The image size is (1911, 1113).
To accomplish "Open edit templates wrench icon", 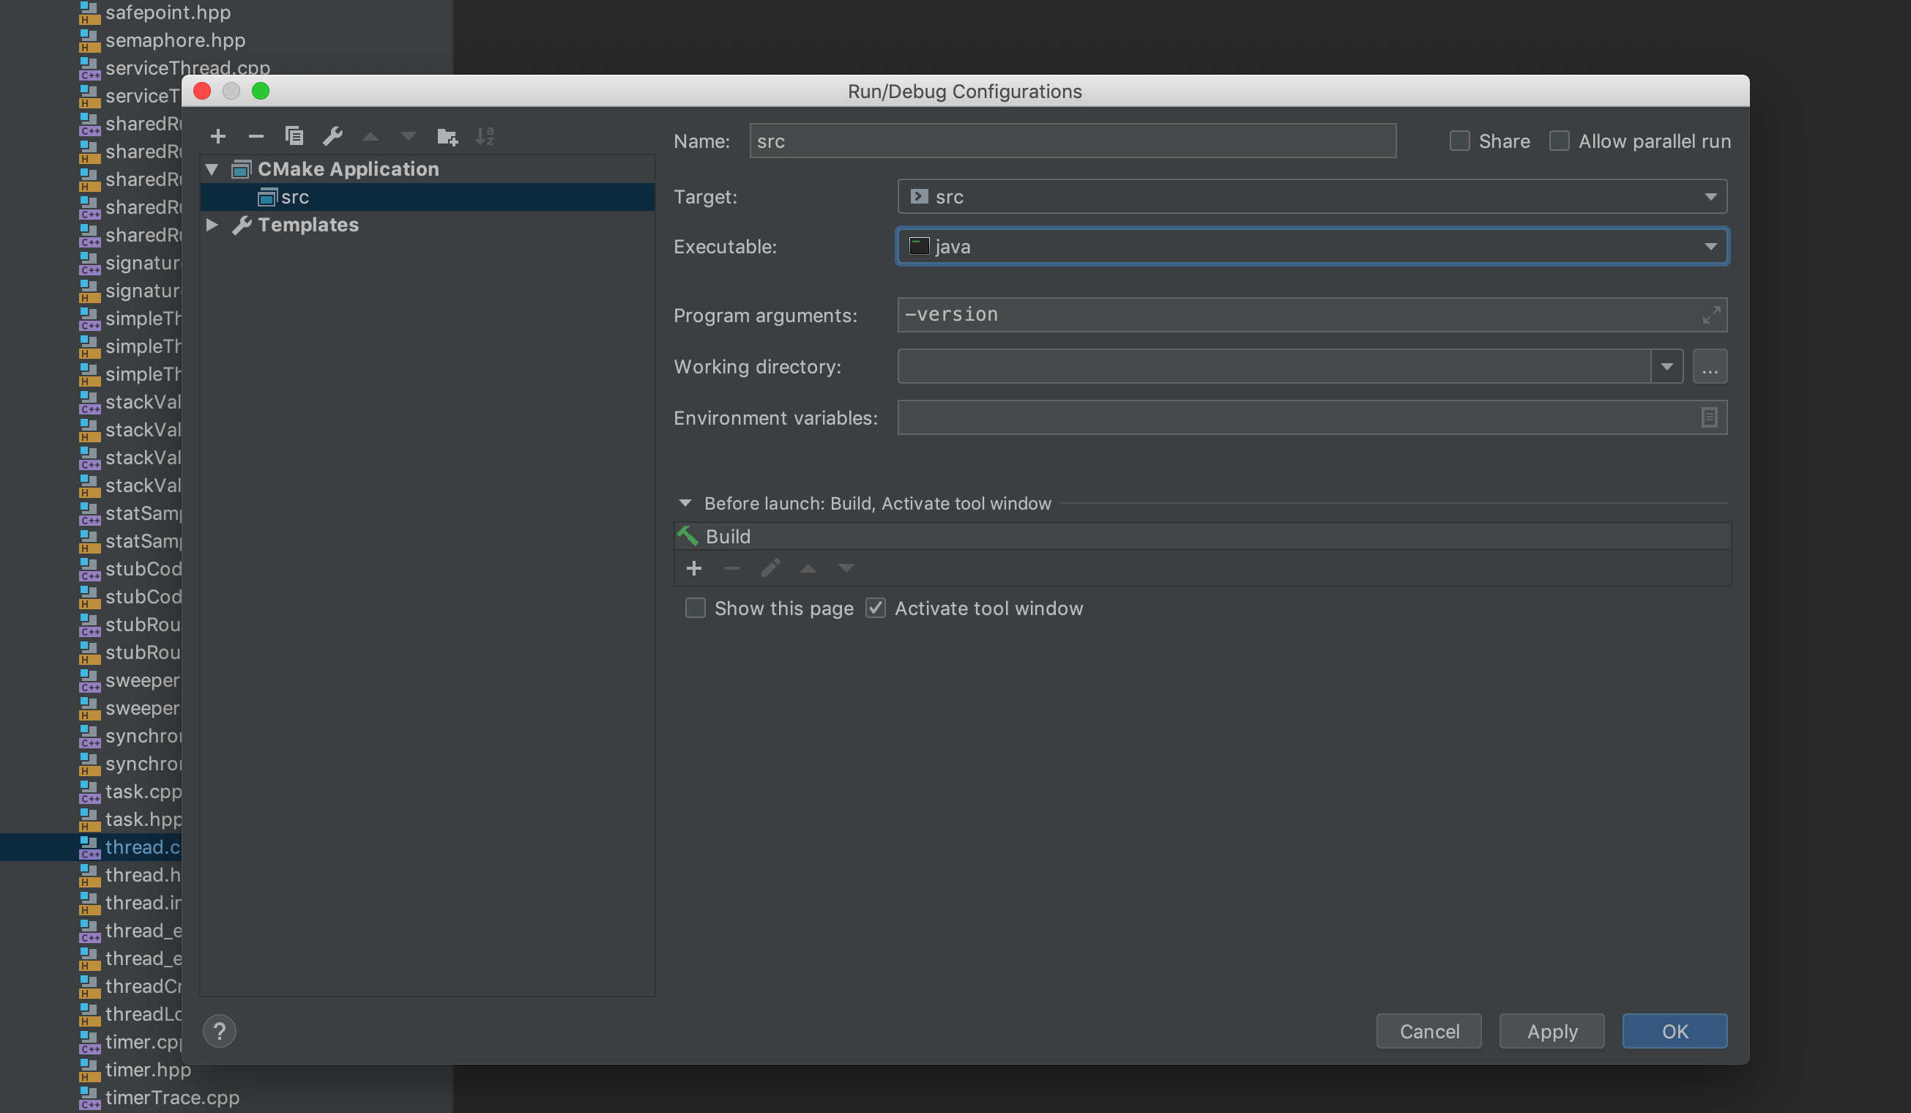I will pyautogui.click(x=332, y=136).
